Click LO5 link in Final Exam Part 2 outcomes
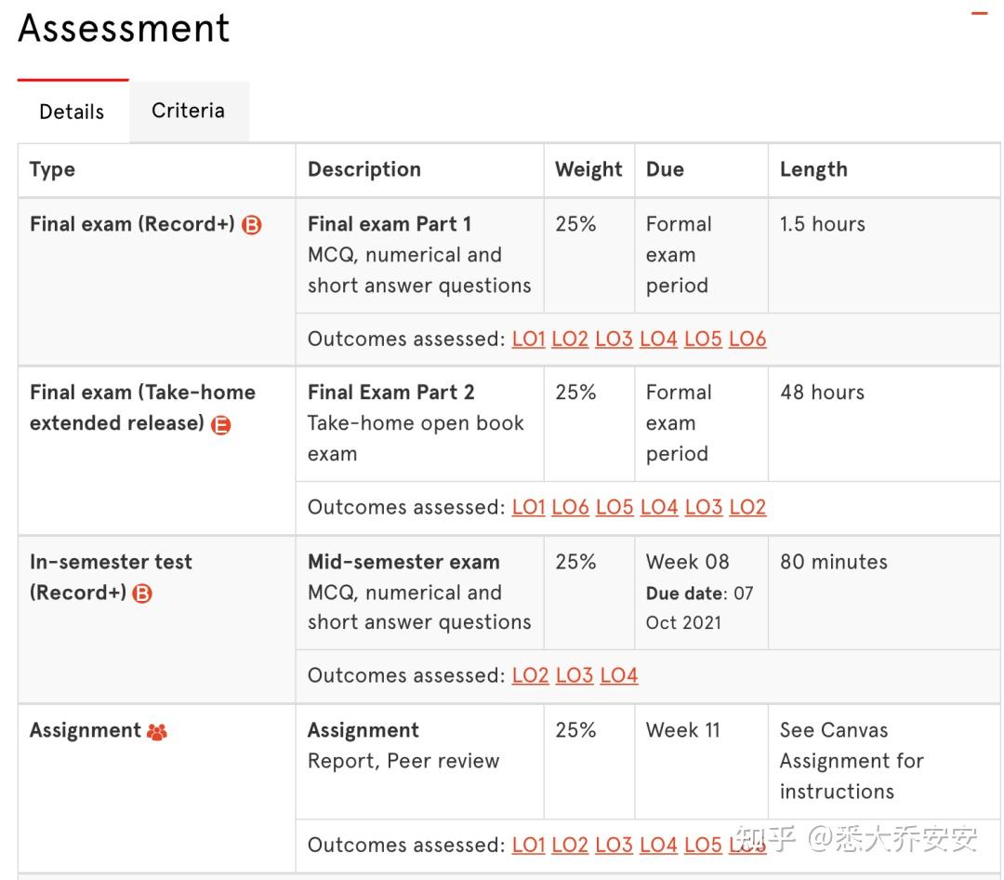The width and height of the screenshot is (1004, 880). 614,508
